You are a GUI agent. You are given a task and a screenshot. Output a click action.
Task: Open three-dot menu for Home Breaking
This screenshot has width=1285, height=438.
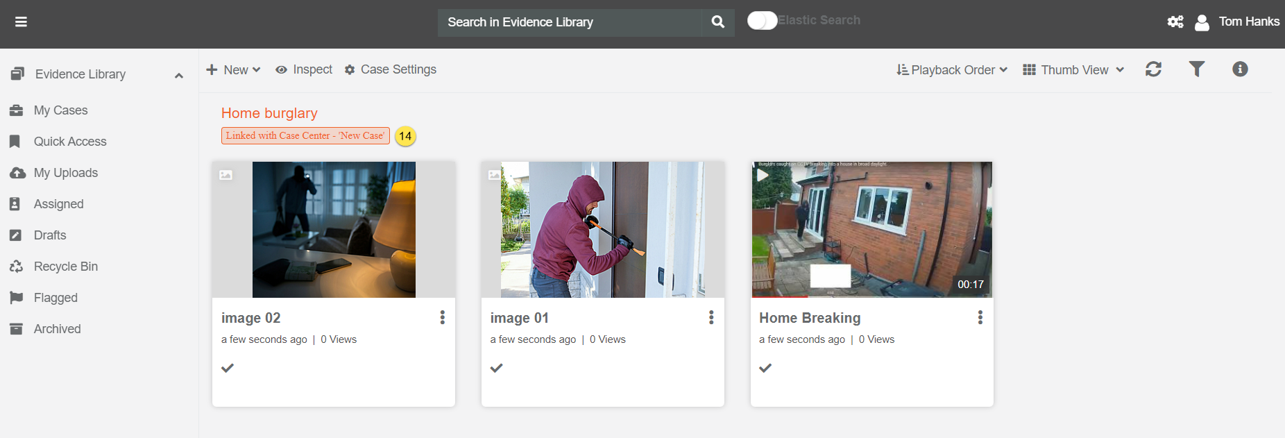980,318
